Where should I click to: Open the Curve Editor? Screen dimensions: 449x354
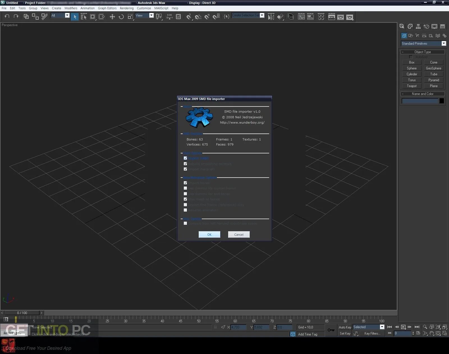(301, 17)
